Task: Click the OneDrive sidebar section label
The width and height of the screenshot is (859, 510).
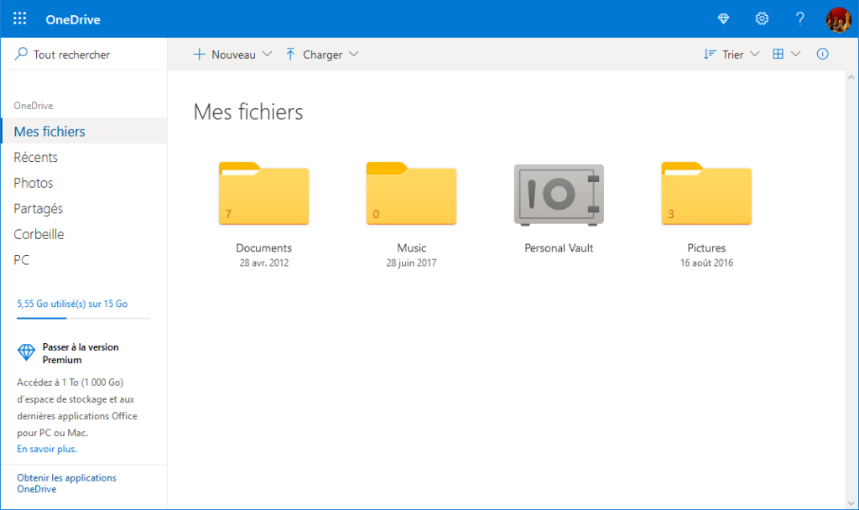Action: tap(34, 106)
